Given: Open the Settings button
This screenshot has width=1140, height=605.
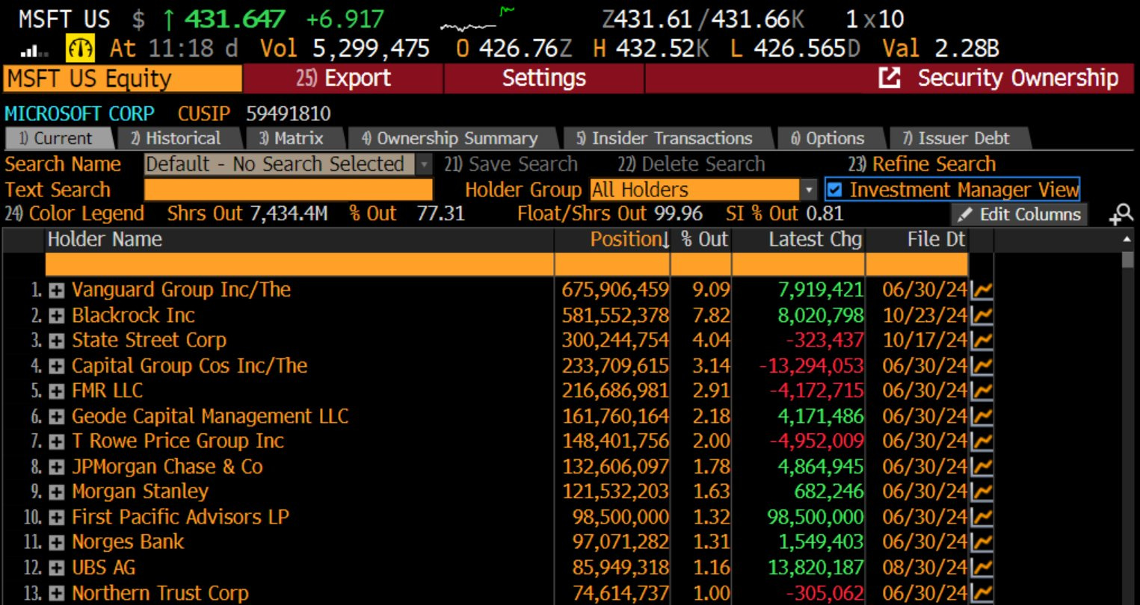Looking at the screenshot, I should click(x=543, y=78).
